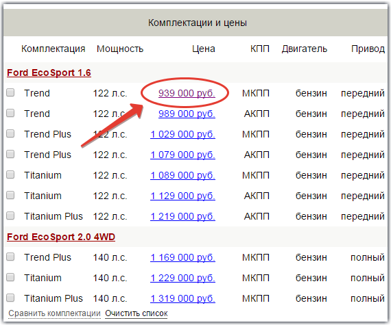Open the 1 029 000 руб. price link
Viewport: 391px width, 325px height.
tap(182, 134)
